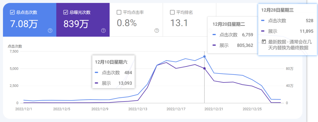
Task: Enable the 平均点击率 checkbox
Action: pyautogui.click(x=119, y=12)
